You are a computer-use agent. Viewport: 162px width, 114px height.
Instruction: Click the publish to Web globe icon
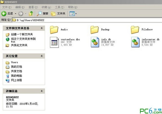(x=8, y=40)
